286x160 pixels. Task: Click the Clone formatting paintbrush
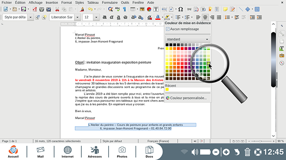(x=82, y=9)
